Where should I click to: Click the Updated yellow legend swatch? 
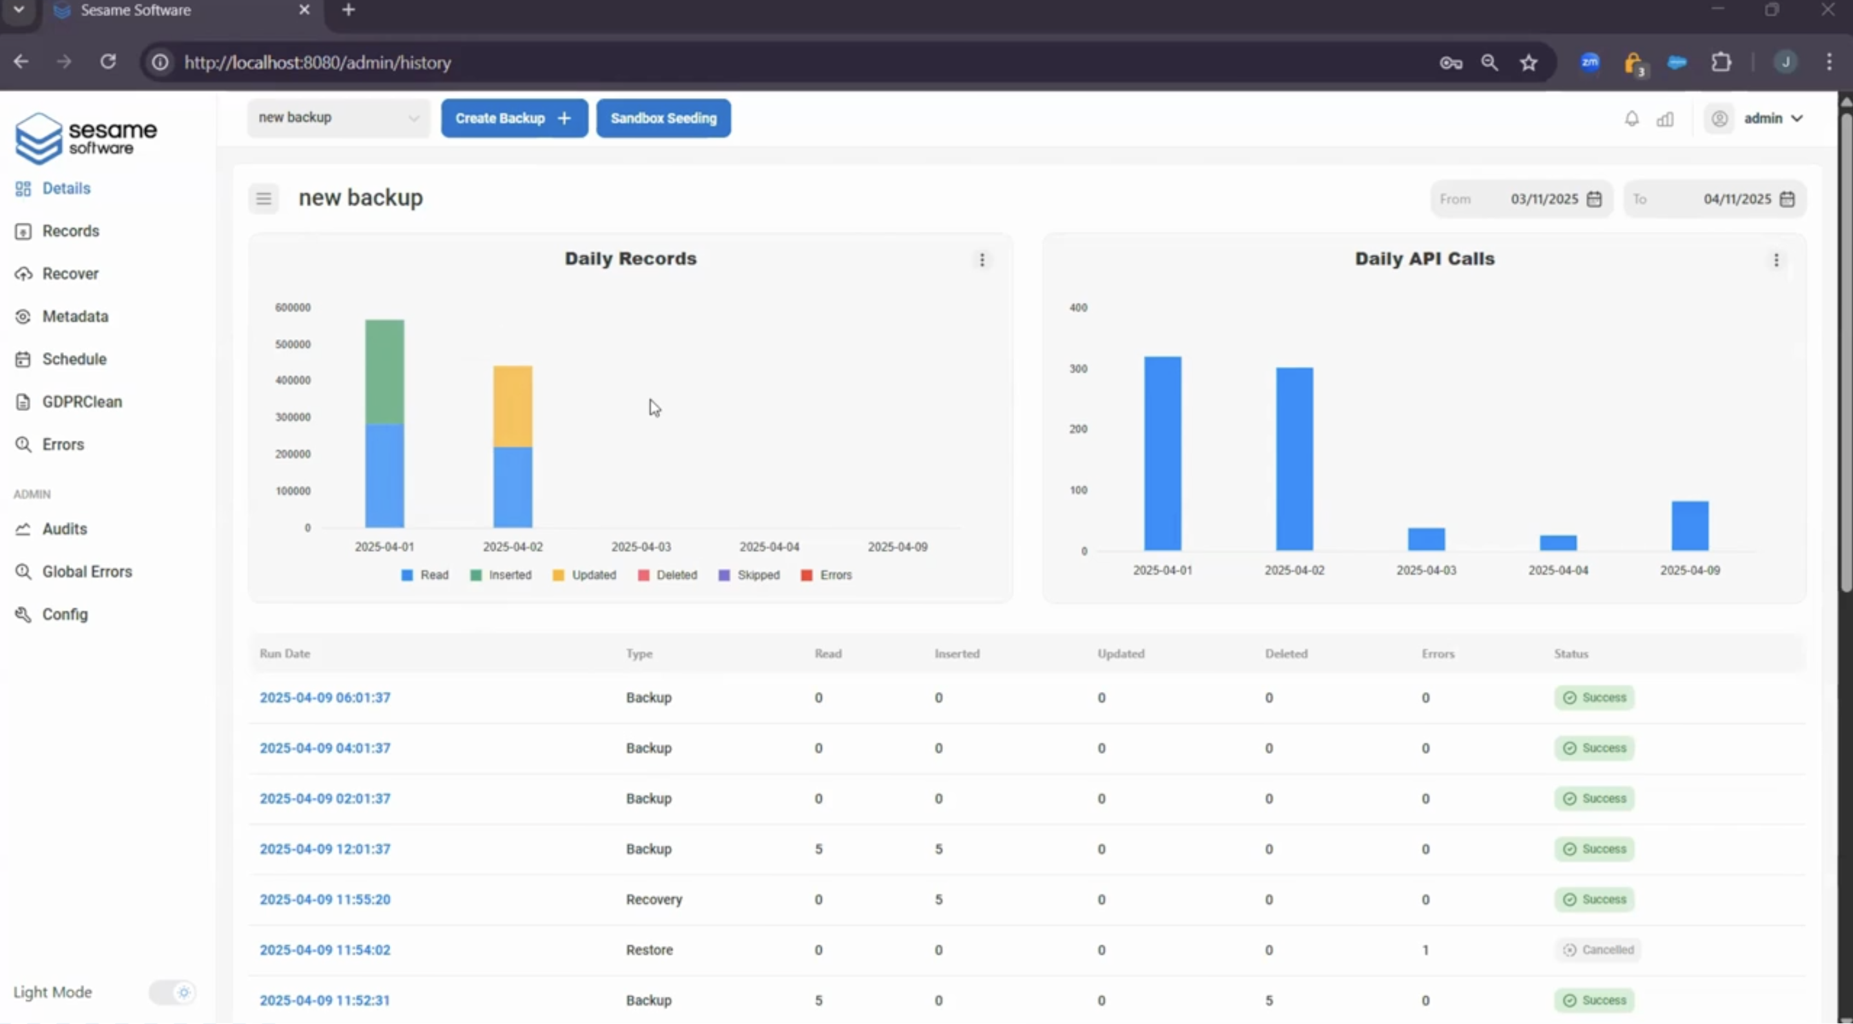(x=558, y=575)
